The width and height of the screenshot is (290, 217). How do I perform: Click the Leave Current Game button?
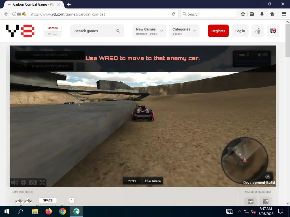tap(50, 55)
